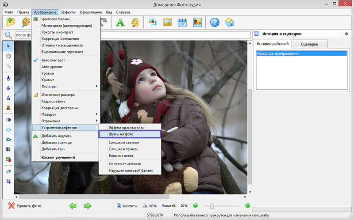Select the Crop tool in left toolbar

pos(8,181)
